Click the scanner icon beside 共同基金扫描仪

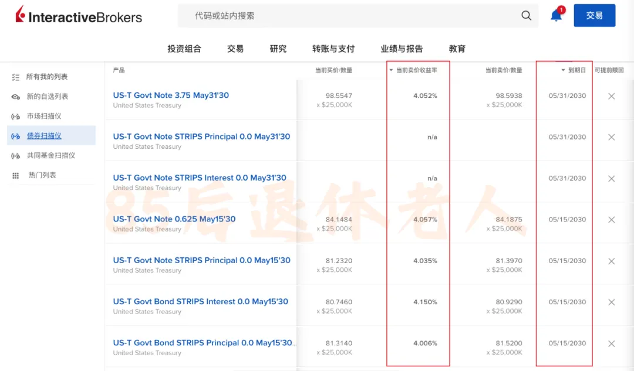tap(15, 156)
